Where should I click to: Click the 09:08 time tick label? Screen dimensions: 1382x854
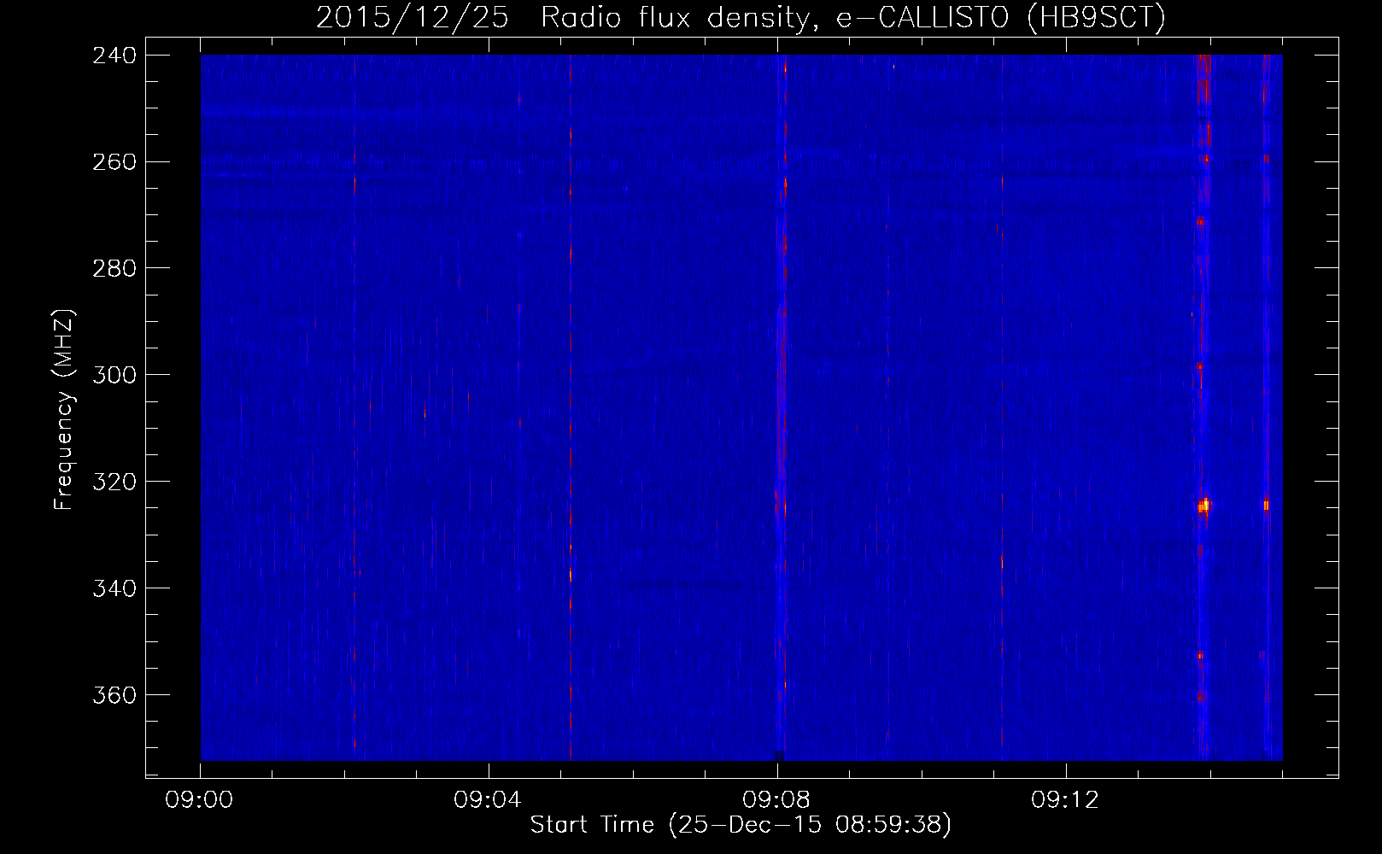[776, 800]
